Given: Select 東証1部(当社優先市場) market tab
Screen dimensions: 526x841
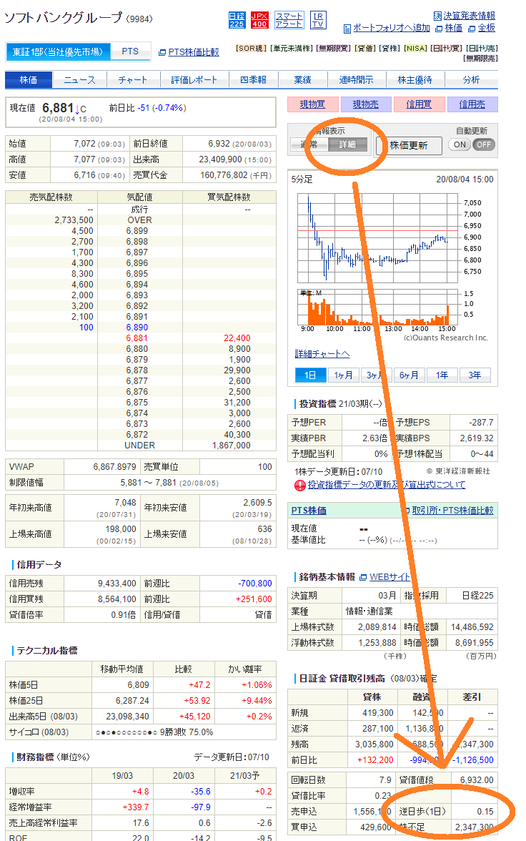Looking at the screenshot, I should pyautogui.click(x=58, y=51).
